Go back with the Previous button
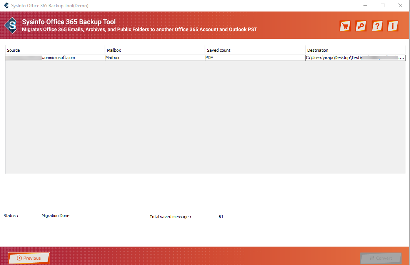Image resolution: width=410 pixels, height=265 pixels. point(29,258)
